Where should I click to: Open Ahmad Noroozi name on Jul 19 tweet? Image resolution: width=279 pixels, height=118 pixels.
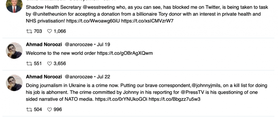(44, 45)
